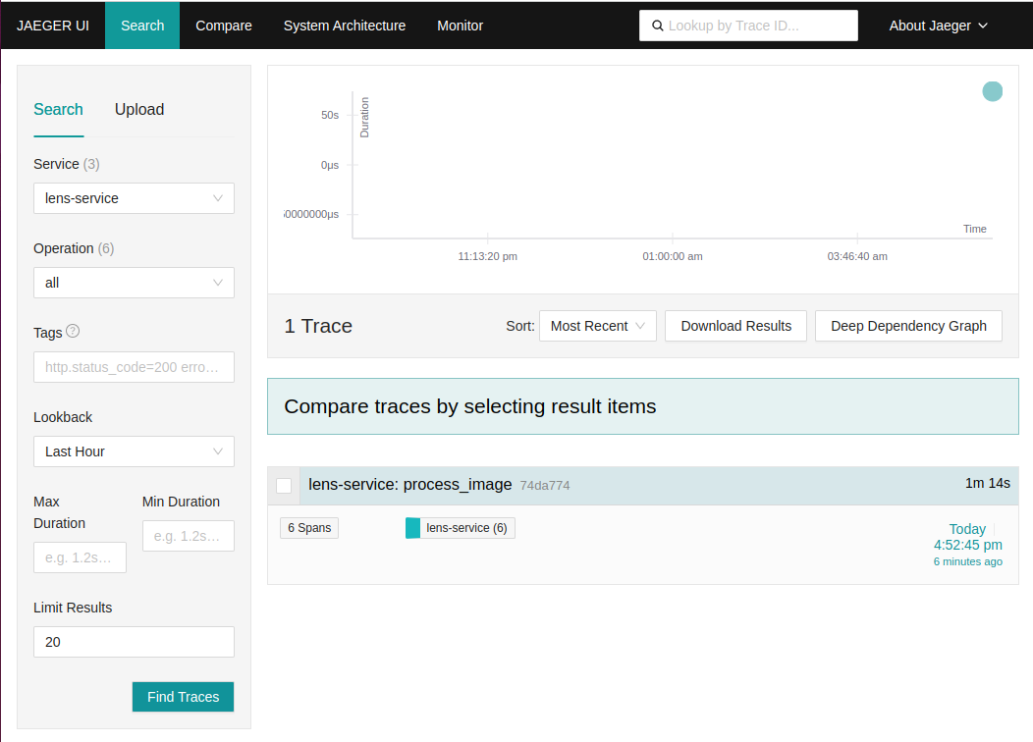
Task: Click the lens-service (6) service tag
Action: click(460, 528)
